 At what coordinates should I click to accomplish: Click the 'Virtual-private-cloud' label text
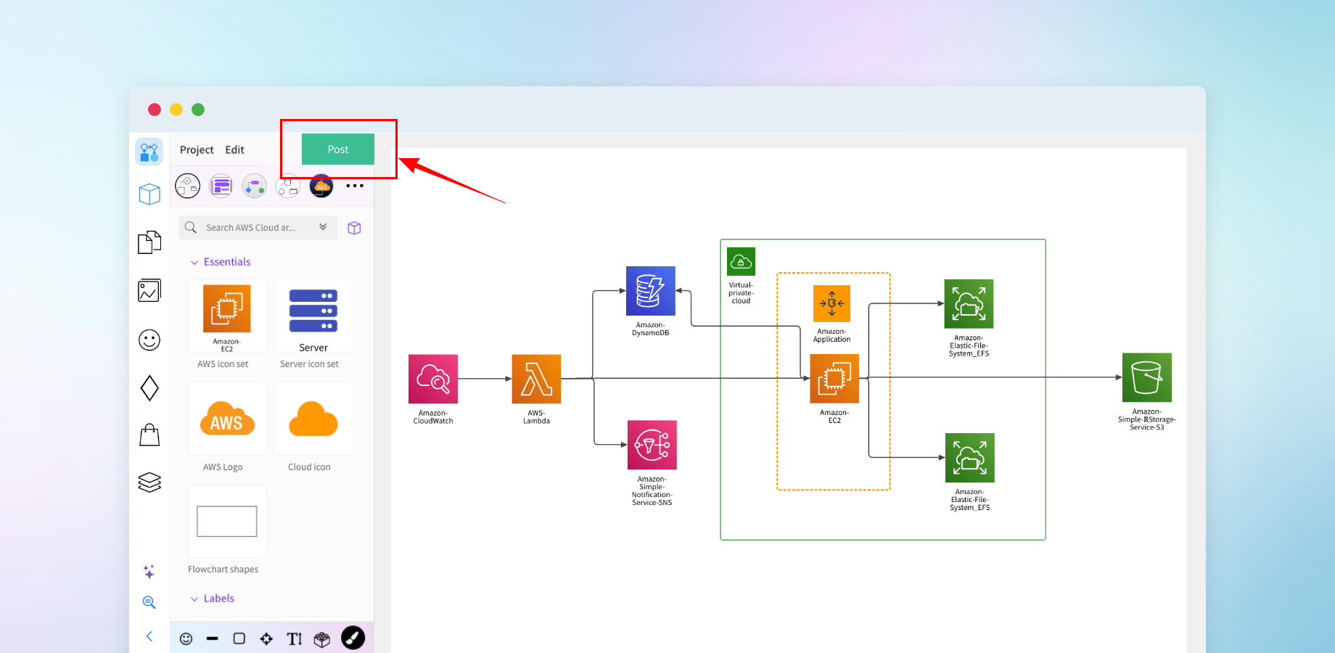pyautogui.click(x=741, y=293)
